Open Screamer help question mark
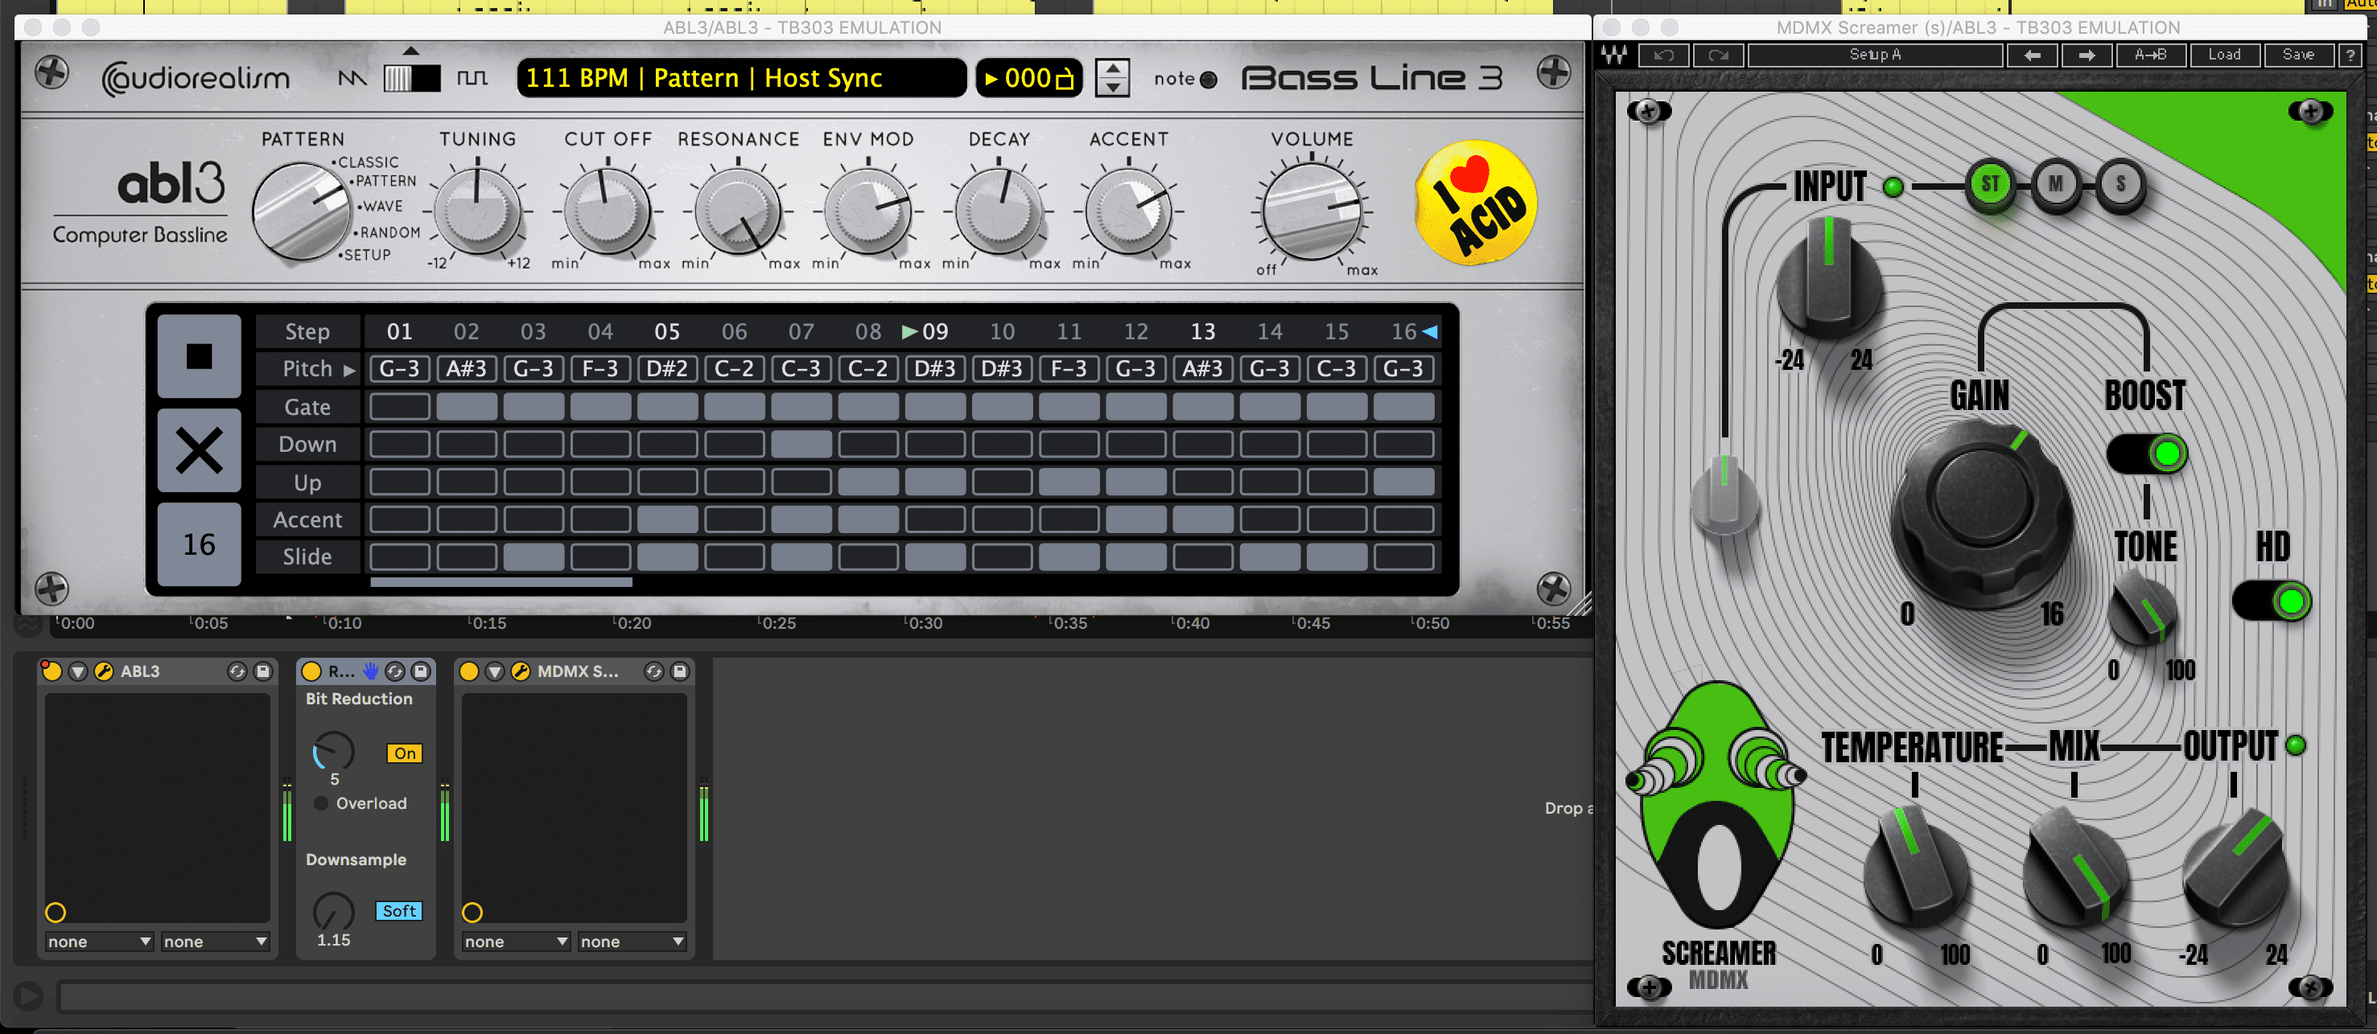The width and height of the screenshot is (2377, 1034). pos(2350,55)
